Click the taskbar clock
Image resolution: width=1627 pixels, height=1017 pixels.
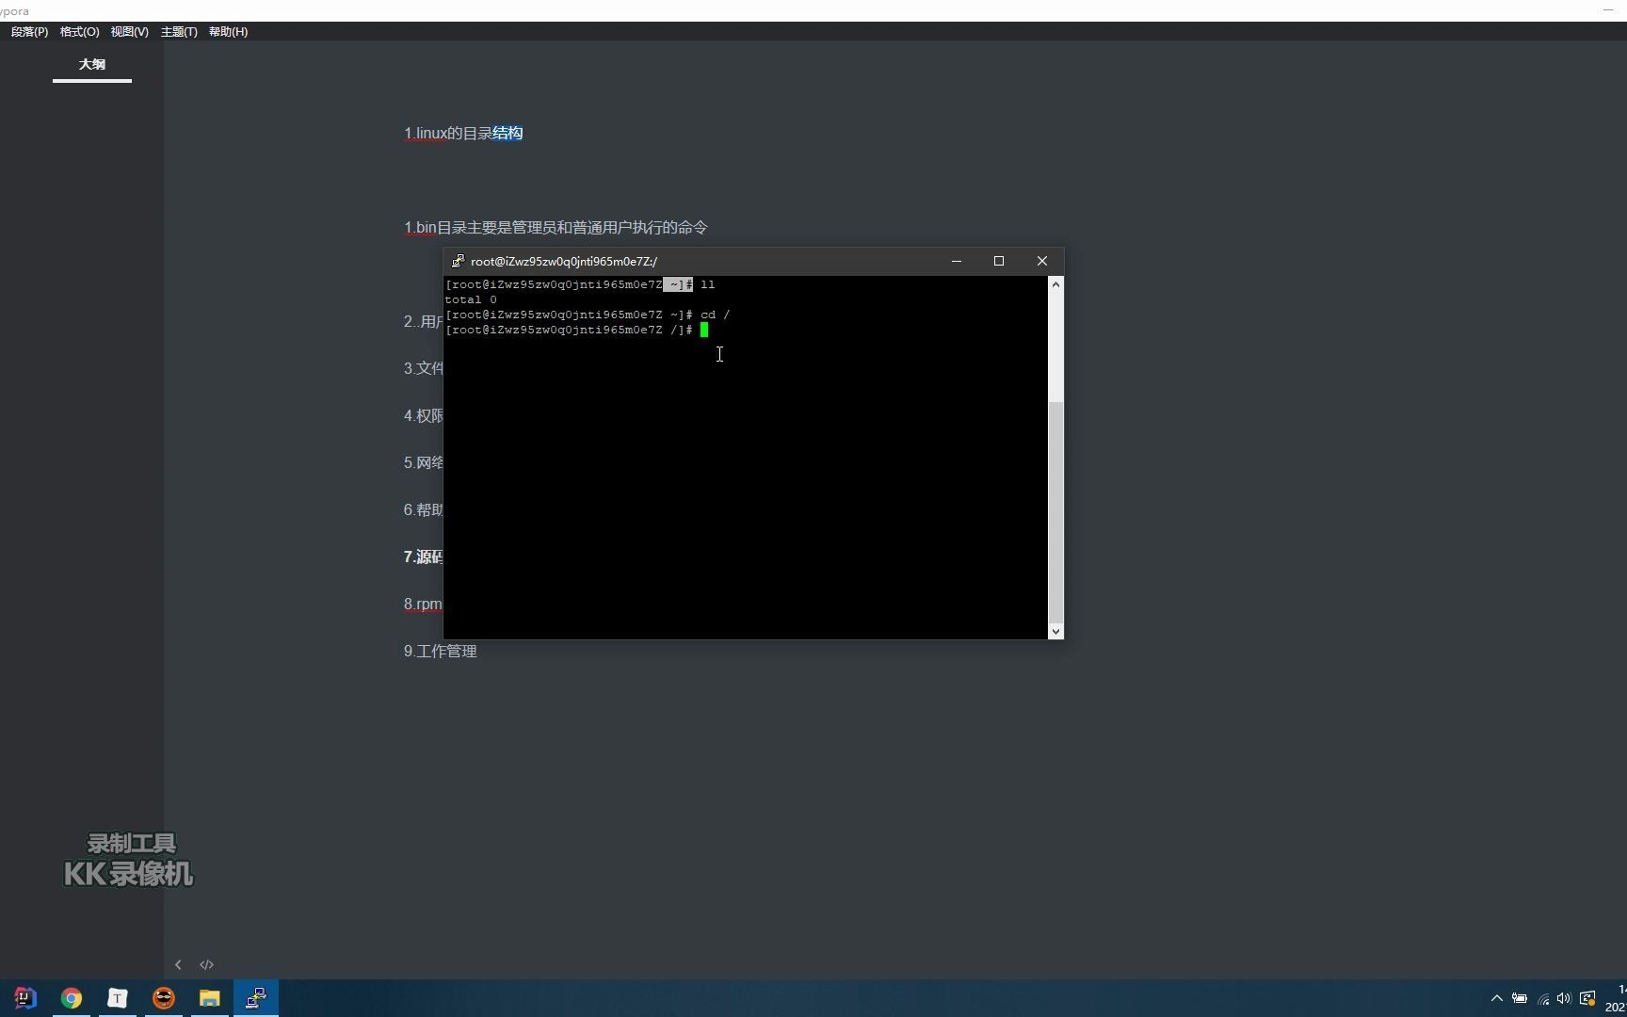[x=1617, y=998]
